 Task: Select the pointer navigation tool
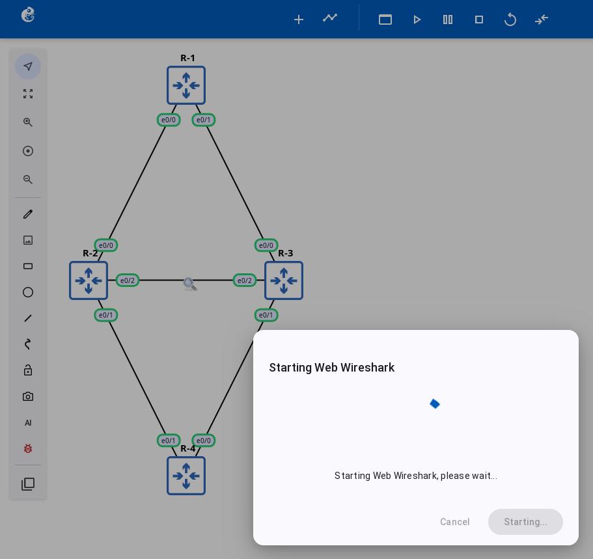(28, 66)
